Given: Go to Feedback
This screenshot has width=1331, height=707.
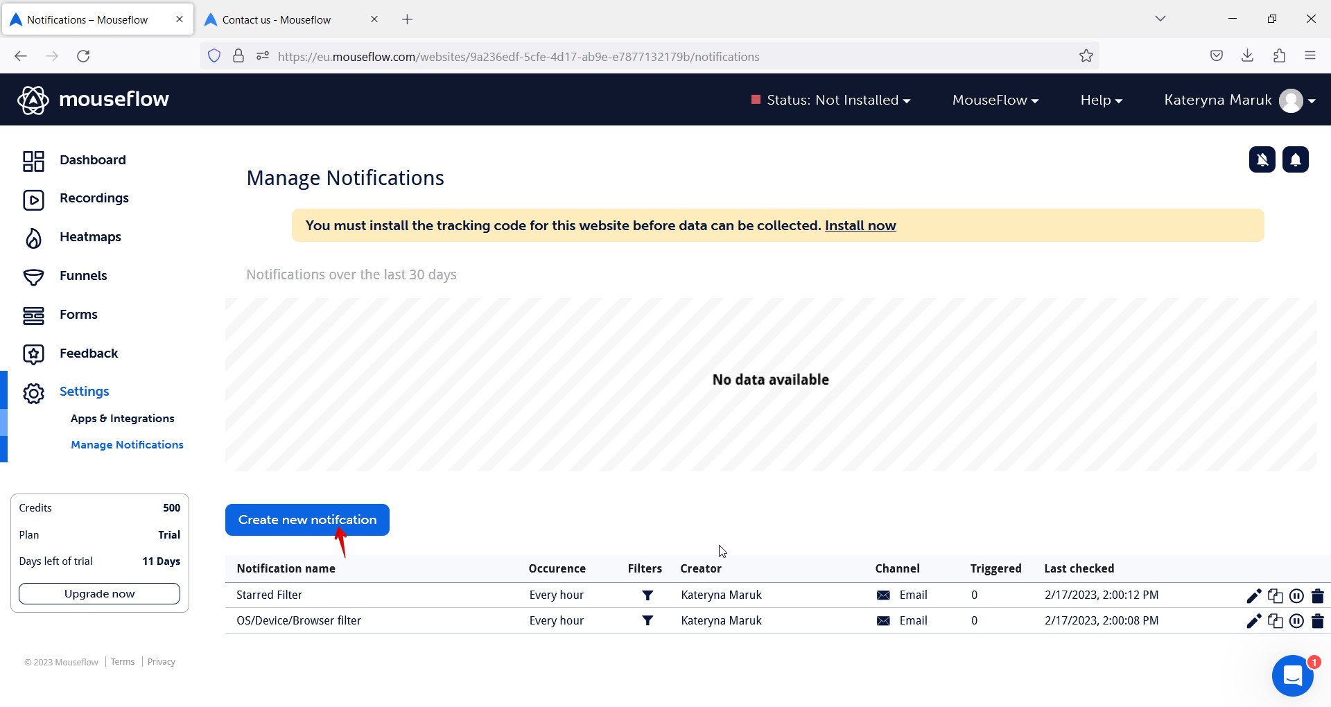Looking at the screenshot, I should tap(70, 354).
